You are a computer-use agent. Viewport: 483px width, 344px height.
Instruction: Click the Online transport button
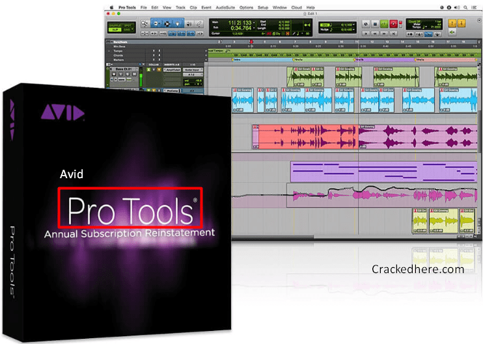(366, 23)
